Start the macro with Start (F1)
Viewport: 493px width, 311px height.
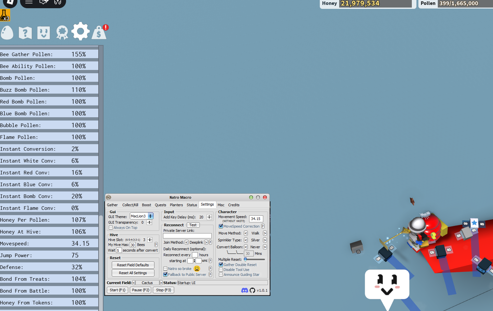pos(117,290)
